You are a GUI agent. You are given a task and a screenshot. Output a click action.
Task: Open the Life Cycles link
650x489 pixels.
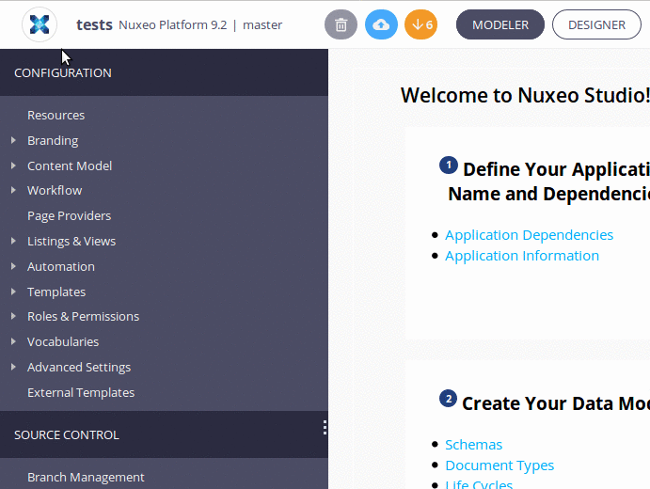point(479,484)
